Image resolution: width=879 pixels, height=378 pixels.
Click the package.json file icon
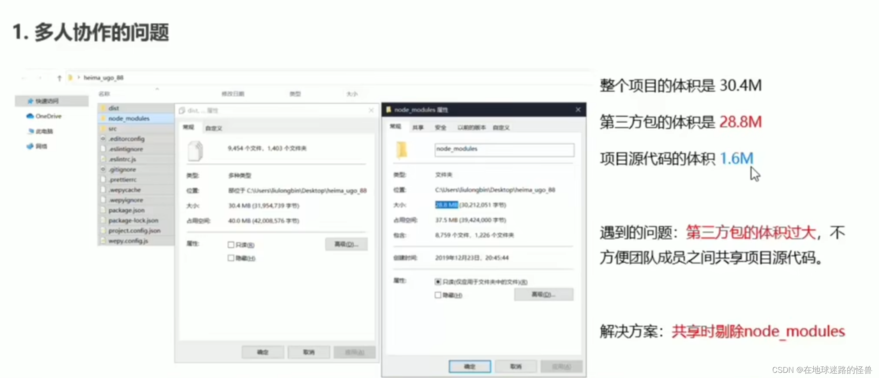click(x=103, y=210)
